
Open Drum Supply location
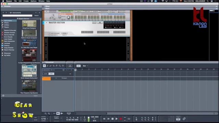pos(8,37)
